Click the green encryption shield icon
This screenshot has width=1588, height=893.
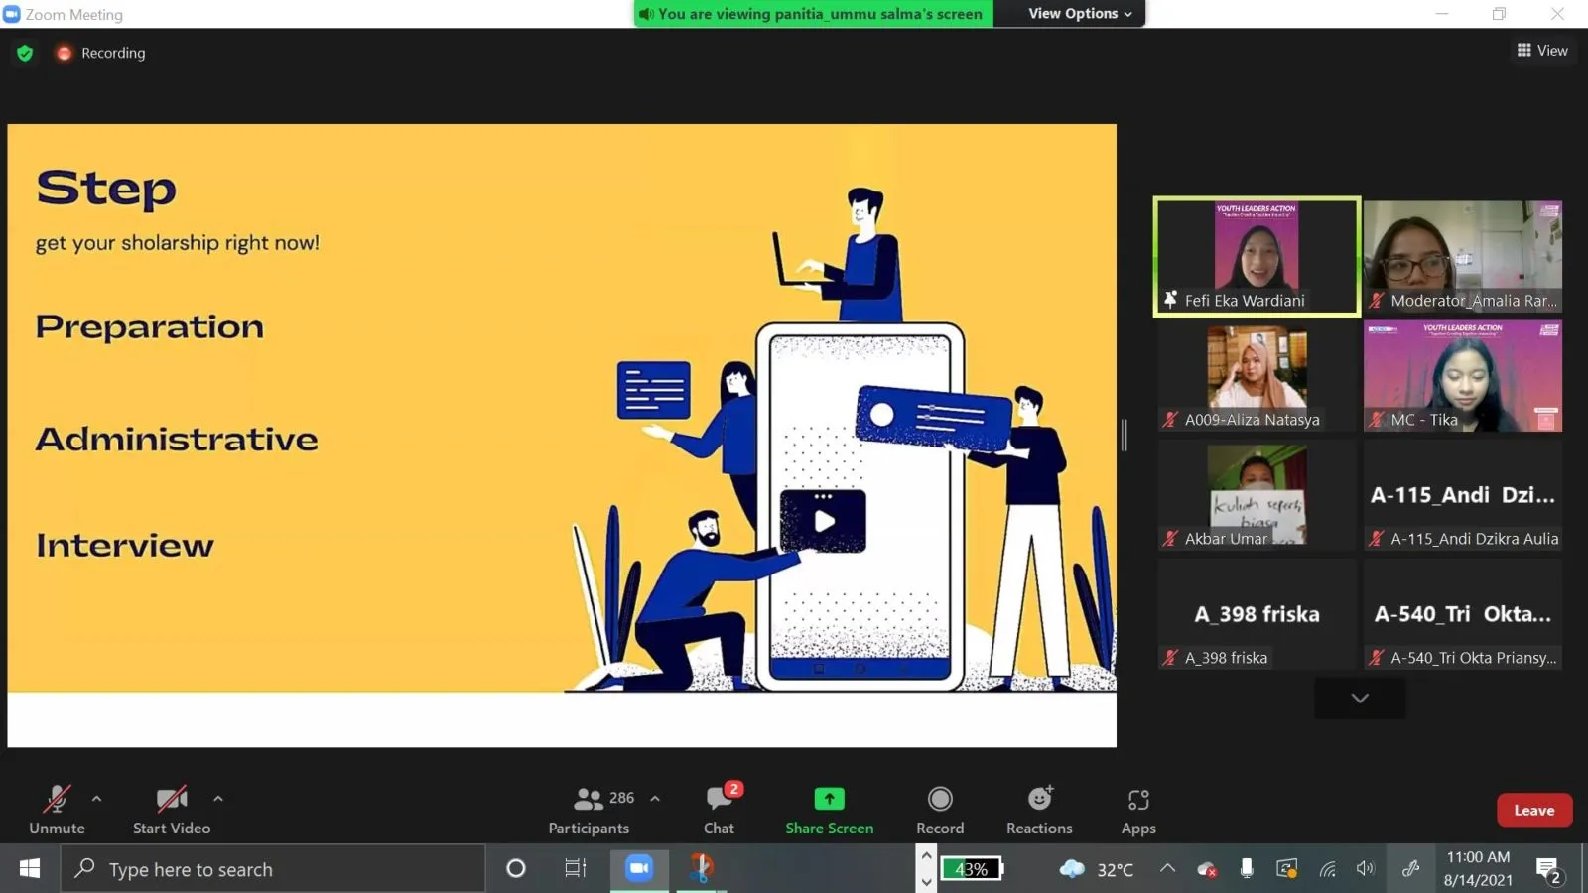pyautogui.click(x=25, y=53)
